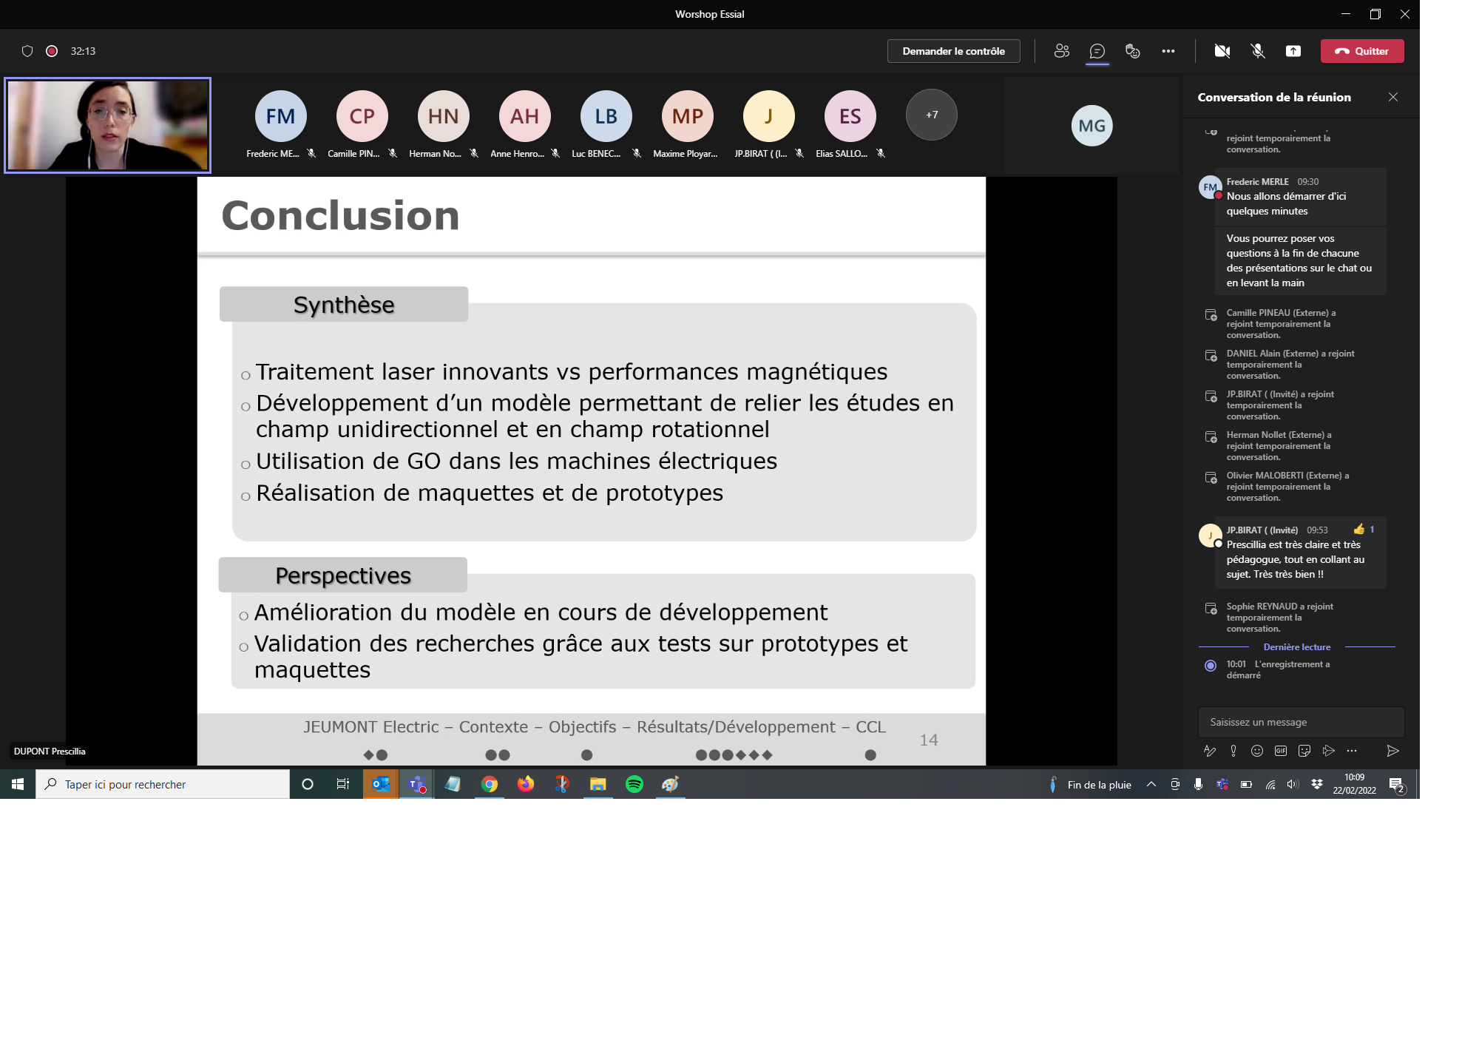Toggle the meeting conversation panel
The height and width of the screenshot is (1057, 1479).
click(1097, 51)
